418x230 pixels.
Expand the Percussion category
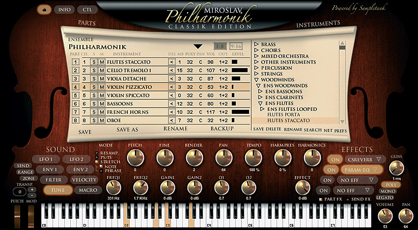click(x=256, y=68)
